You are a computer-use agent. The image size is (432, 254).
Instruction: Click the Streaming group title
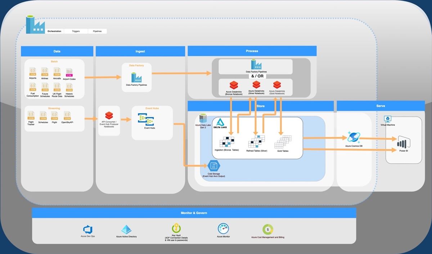coord(54,108)
